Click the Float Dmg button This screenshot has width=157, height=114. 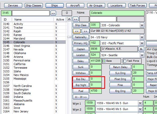(x=120, y=79)
